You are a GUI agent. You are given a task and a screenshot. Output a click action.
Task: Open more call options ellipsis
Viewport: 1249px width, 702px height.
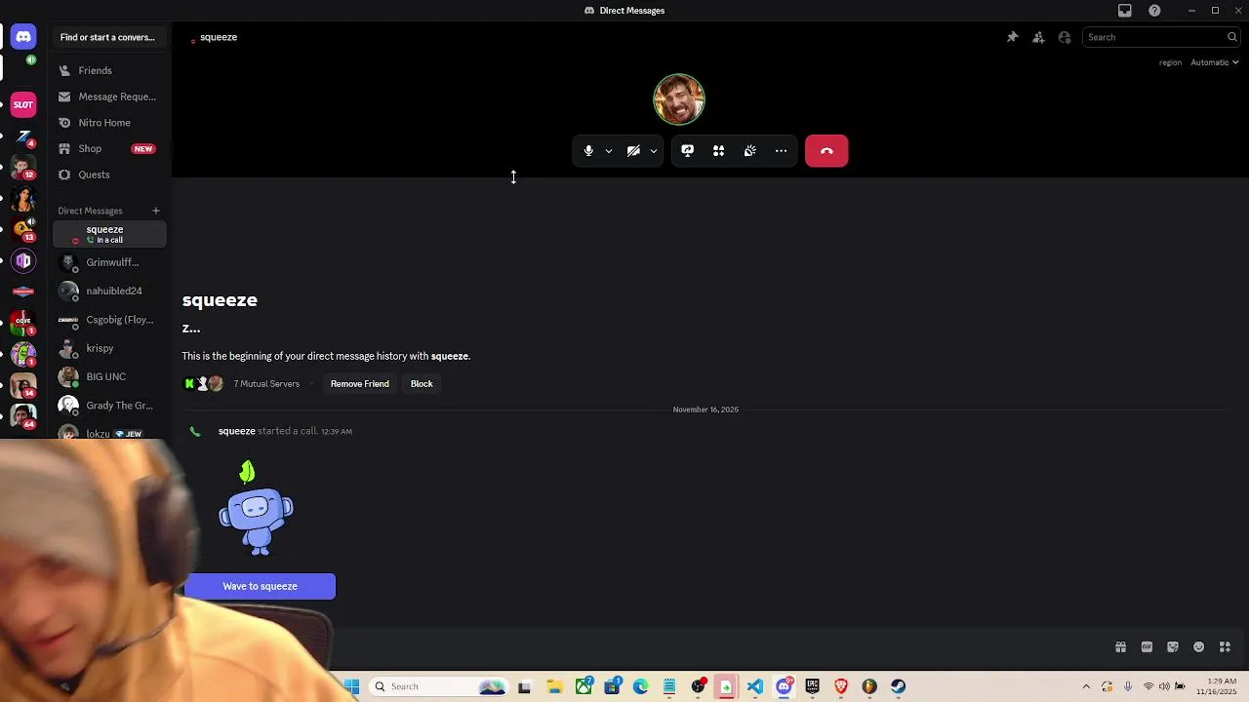781,151
